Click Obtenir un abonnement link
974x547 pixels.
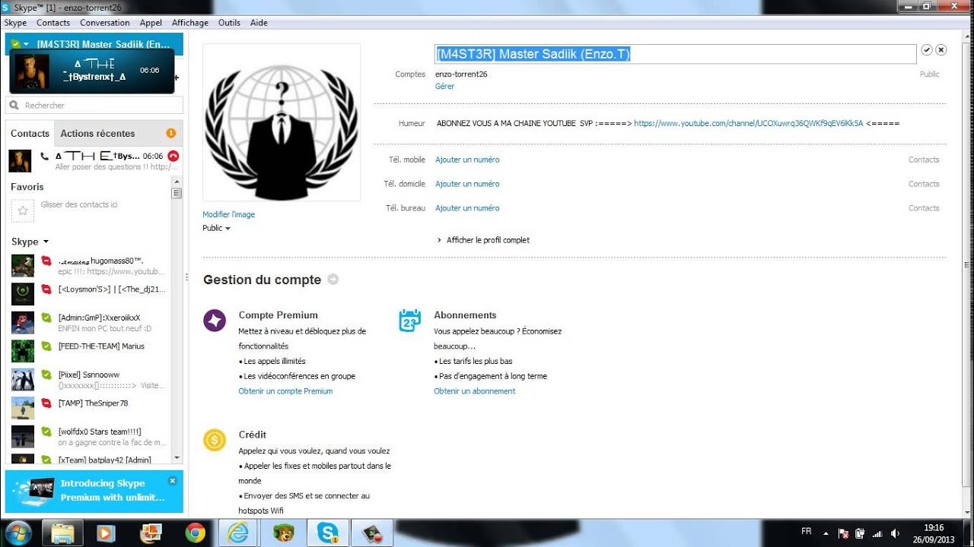pos(475,391)
